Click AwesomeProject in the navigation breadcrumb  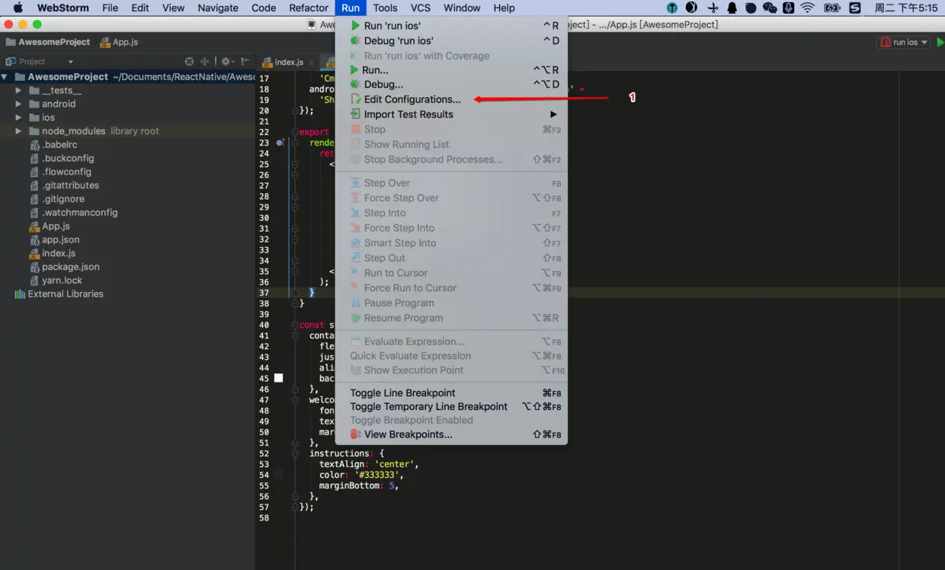[47, 42]
